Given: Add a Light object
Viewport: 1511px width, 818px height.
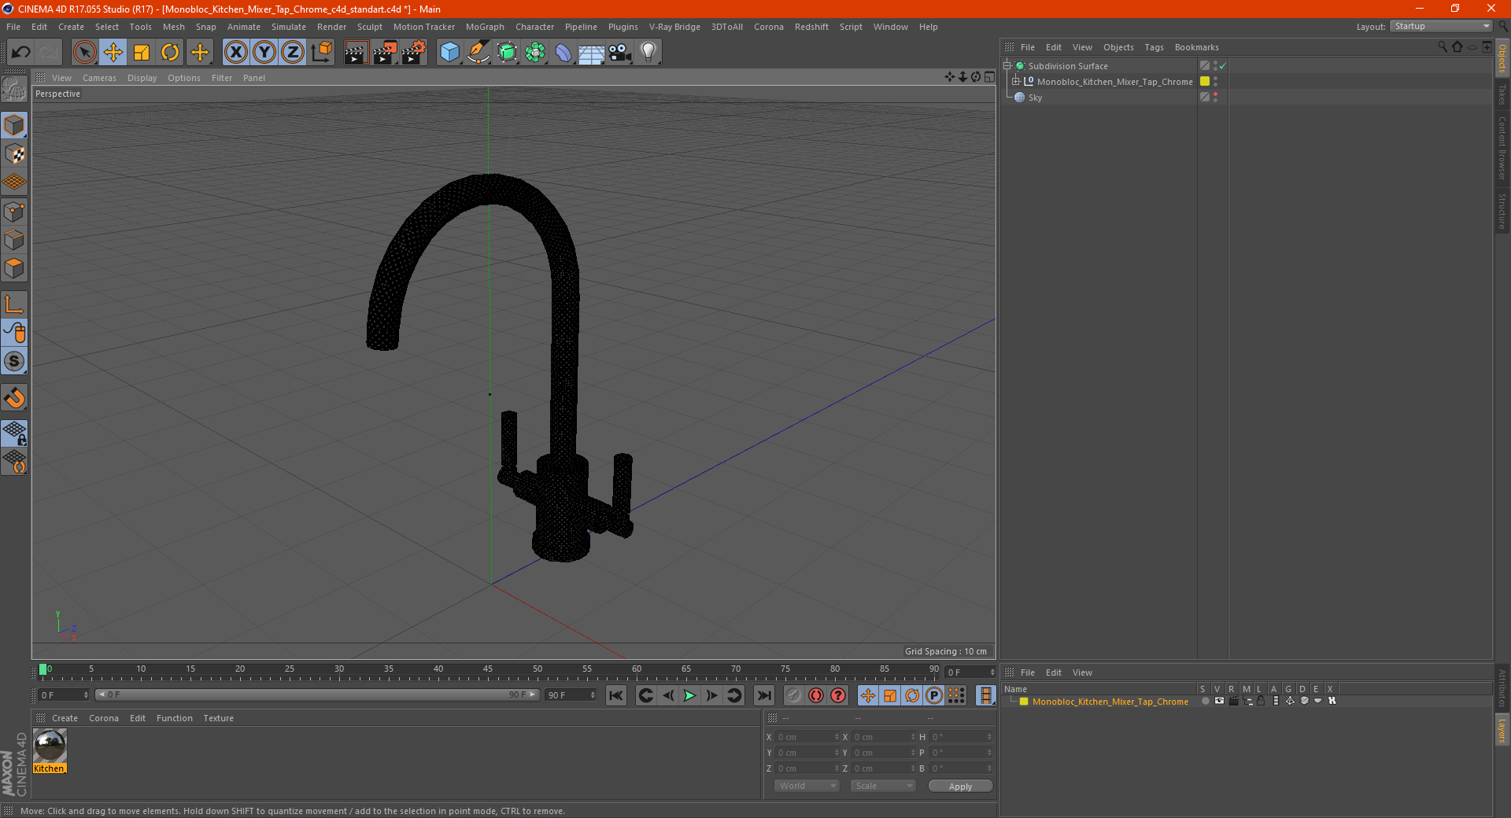Looking at the screenshot, I should tap(648, 53).
